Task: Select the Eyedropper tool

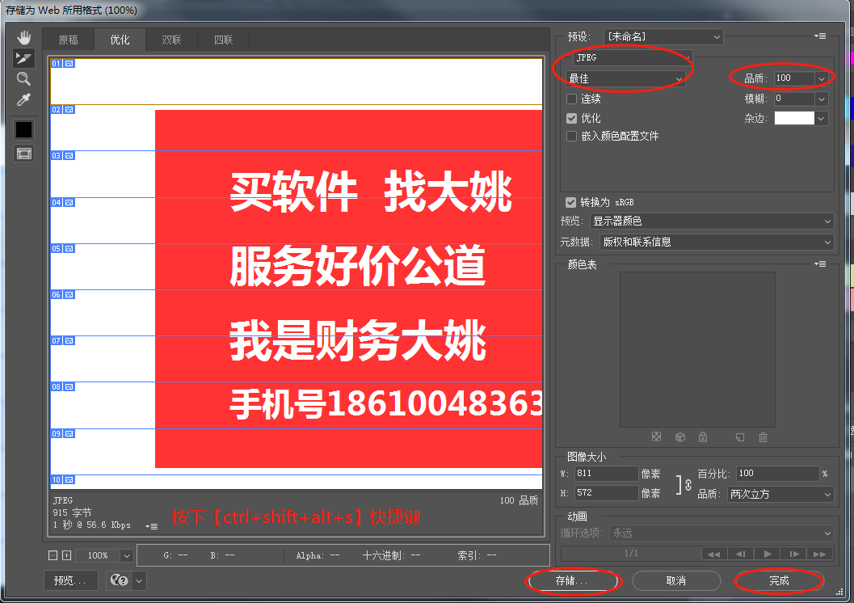Action: 23,99
